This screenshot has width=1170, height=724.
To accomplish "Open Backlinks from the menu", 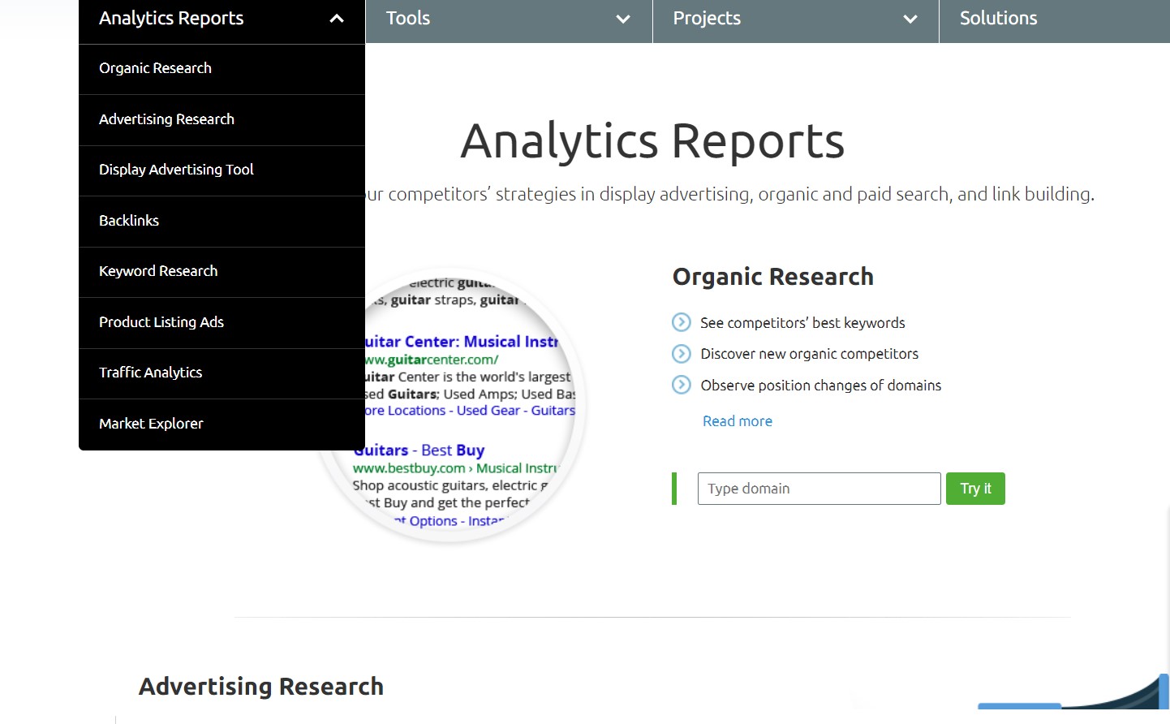I will (222, 222).
